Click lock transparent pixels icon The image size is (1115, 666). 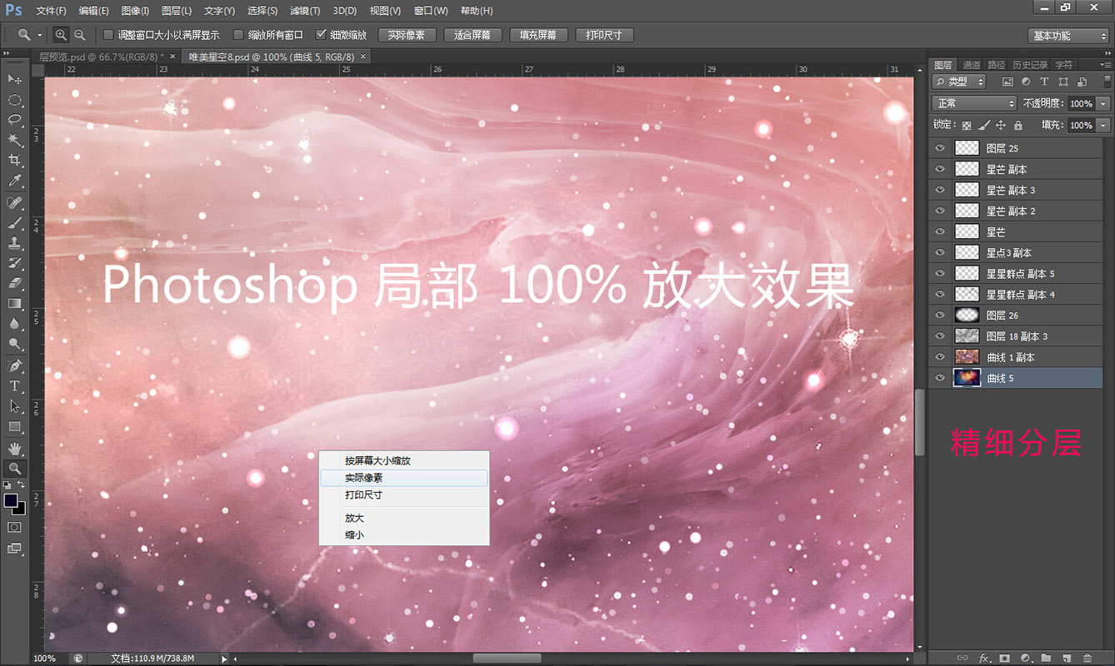click(x=967, y=126)
